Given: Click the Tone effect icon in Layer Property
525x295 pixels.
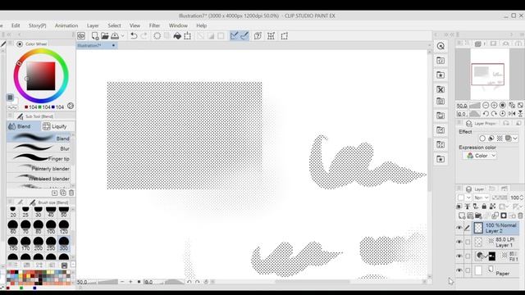Looking at the screenshot, I should 500,138.
